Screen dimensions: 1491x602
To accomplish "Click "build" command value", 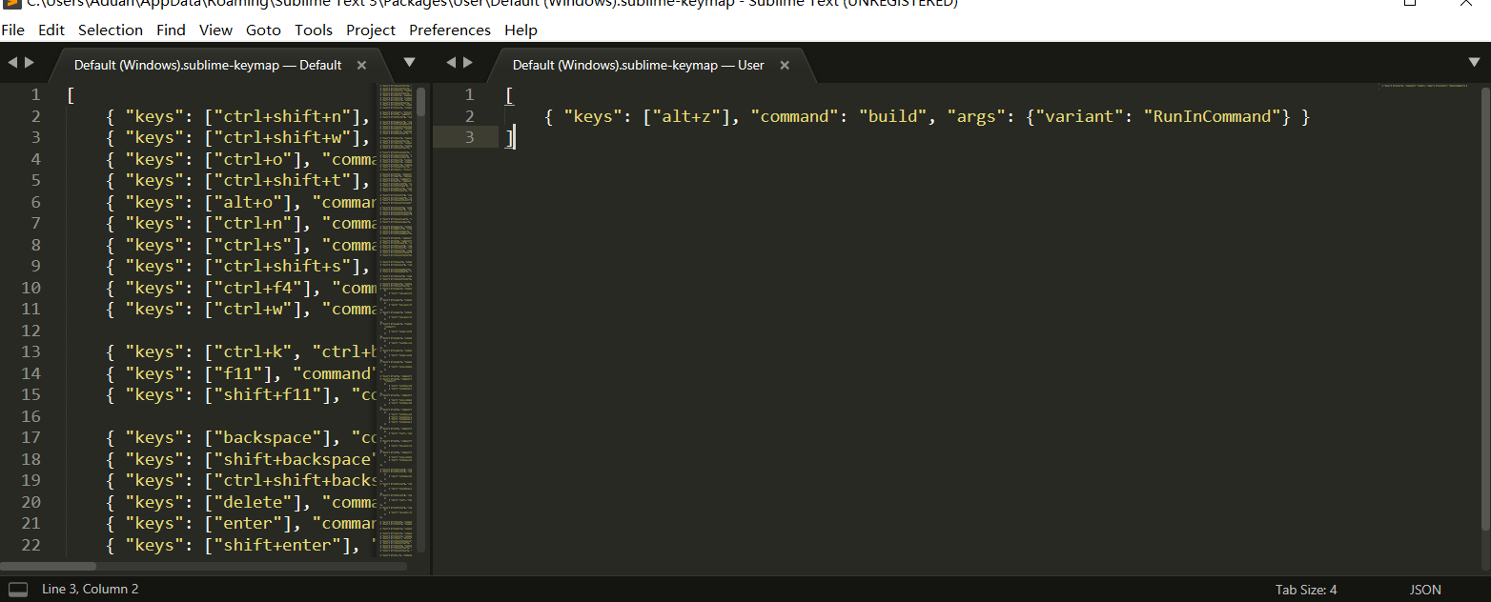I will [x=894, y=116].
